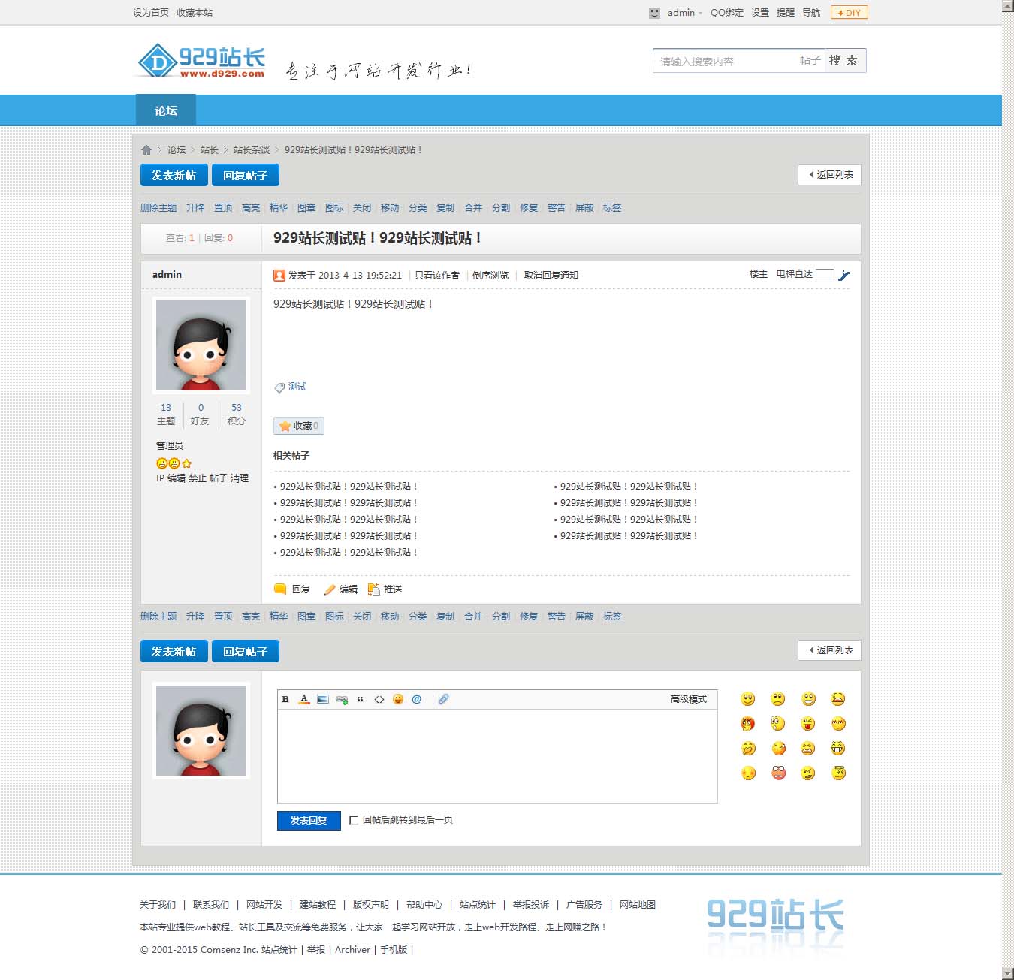
Task: Insert an image via editor toolbar
Action: 323,699
